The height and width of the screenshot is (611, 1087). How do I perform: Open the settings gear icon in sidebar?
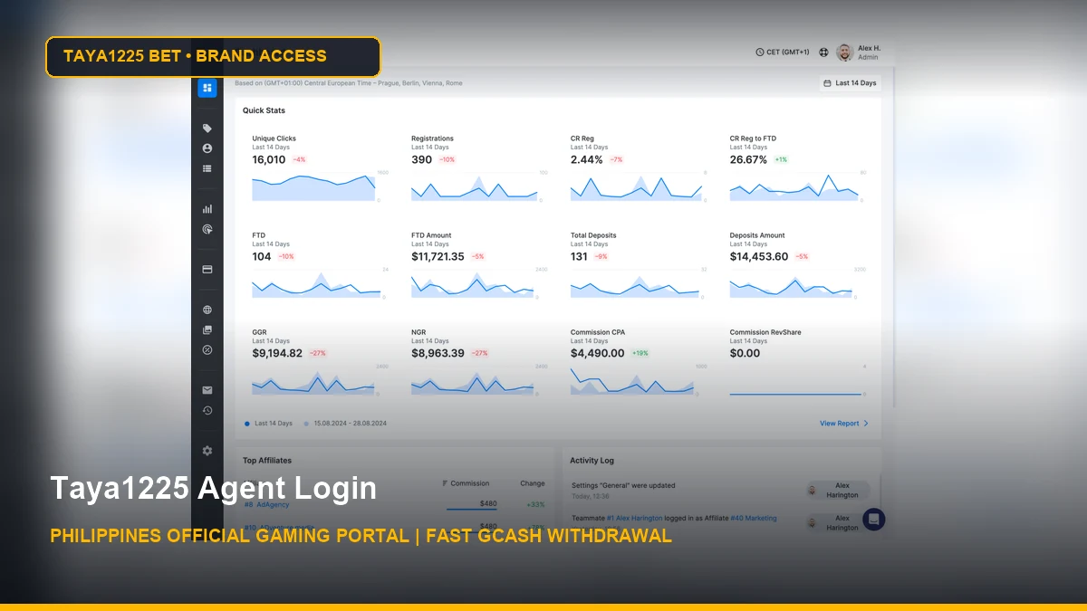207,451
